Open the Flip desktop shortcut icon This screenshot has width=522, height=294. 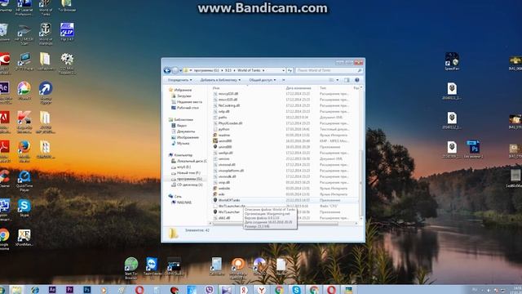[x=67, y=32]
